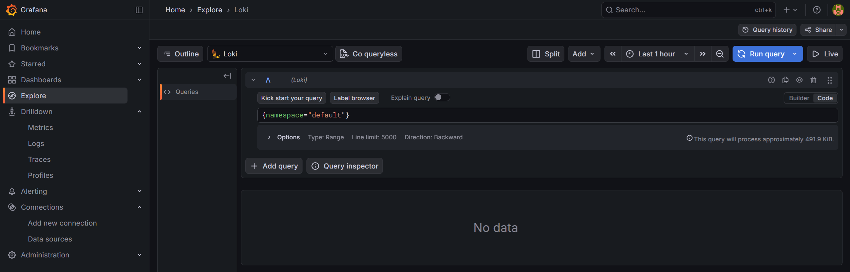Open Logs under Drilldown menu
Viewport: 850px width, 272px height.
(36, 144)
